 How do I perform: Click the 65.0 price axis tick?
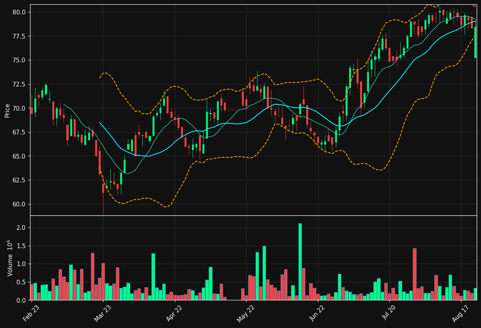(19, 156)
